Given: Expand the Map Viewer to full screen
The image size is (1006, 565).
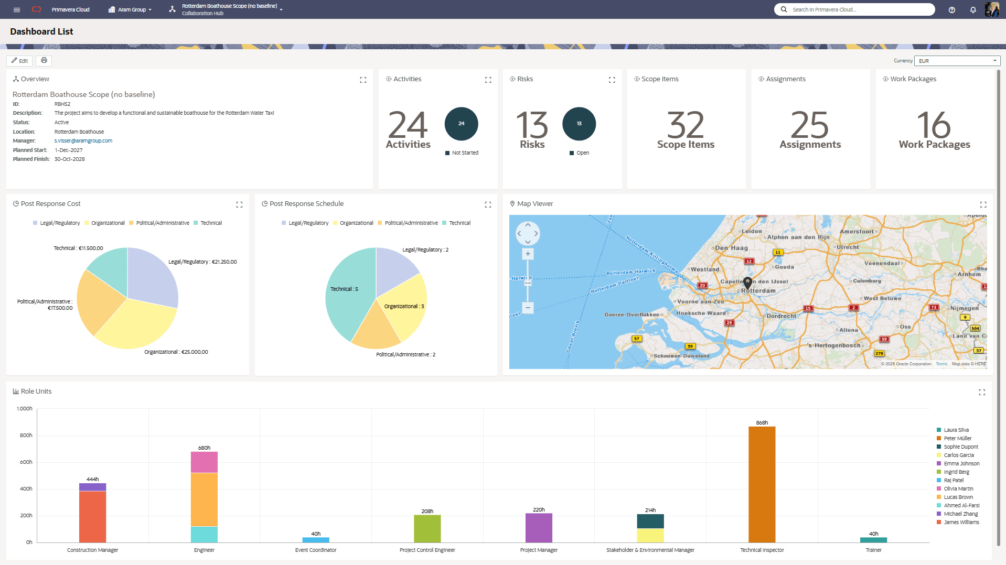Looking at the screenshot, I should pos(983,204).
